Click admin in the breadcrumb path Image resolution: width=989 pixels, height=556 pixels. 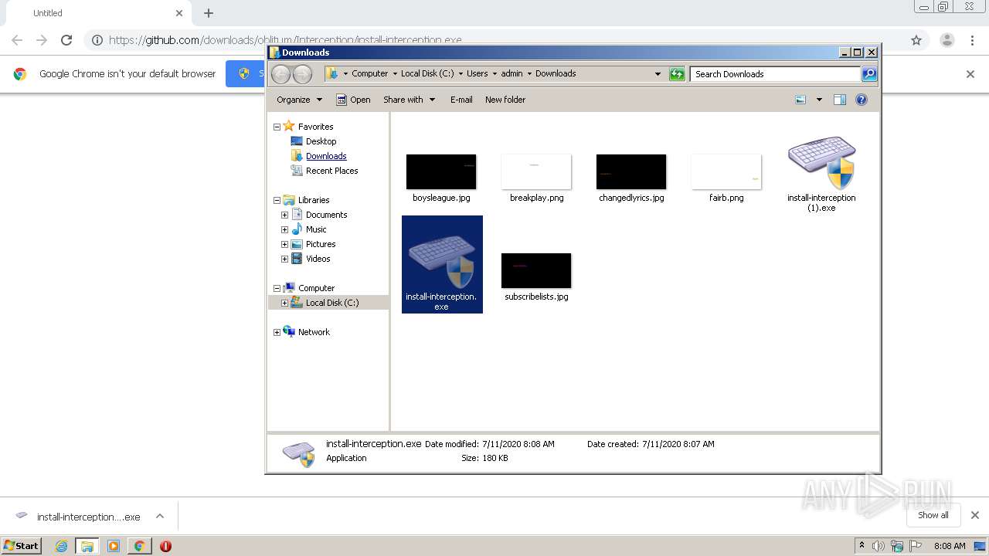(511, 73)
